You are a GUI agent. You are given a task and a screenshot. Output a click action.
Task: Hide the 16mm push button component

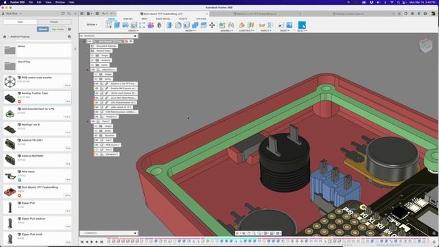point(97,93)
